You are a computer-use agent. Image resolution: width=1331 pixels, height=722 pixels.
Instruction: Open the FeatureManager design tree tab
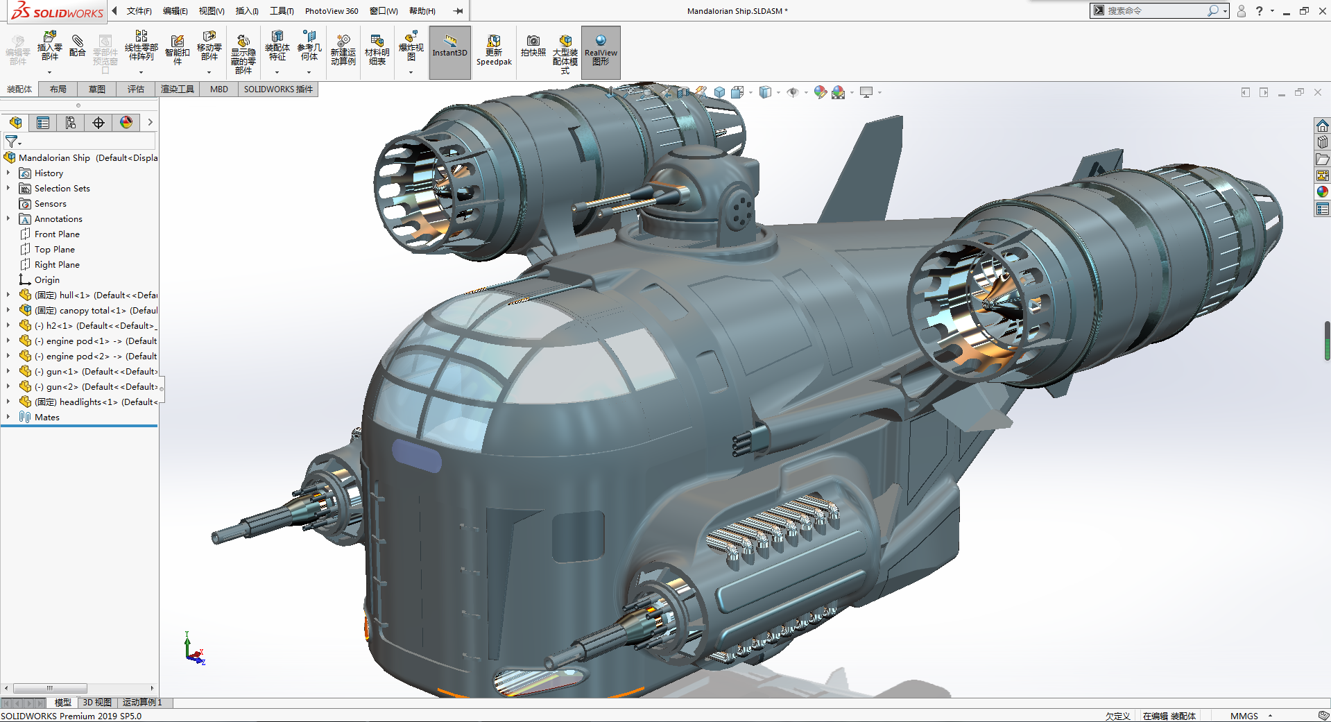tap(15, 123)
